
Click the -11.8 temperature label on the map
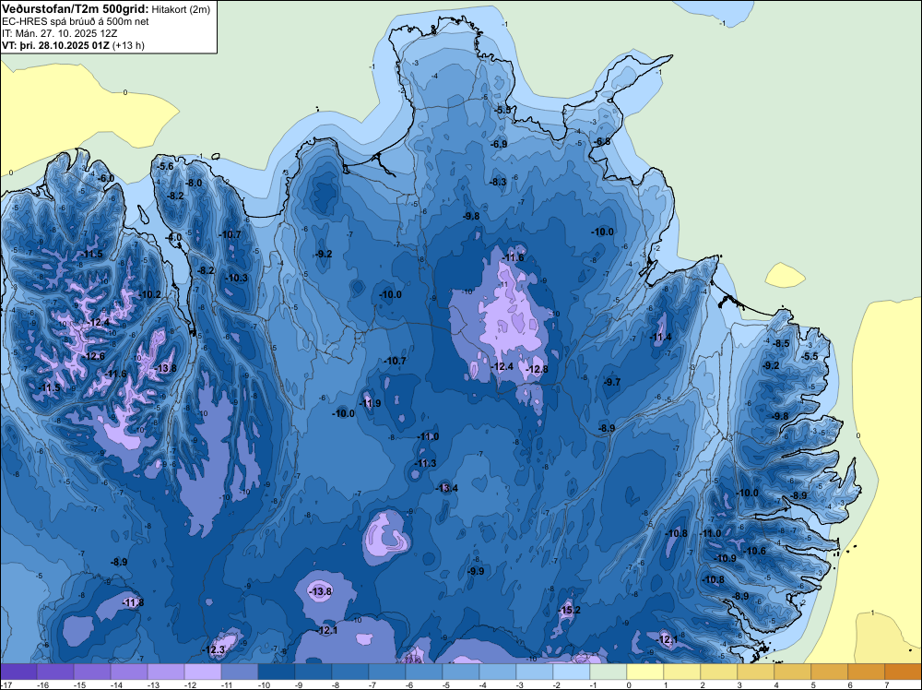point(133,602)
